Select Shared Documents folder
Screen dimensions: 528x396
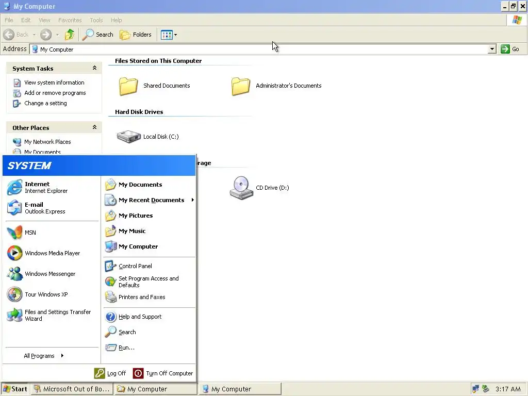pyautogui.click(x=154, y=86)
